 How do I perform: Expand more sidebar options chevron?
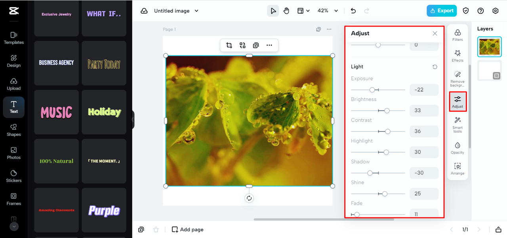[x=14, y=227]
